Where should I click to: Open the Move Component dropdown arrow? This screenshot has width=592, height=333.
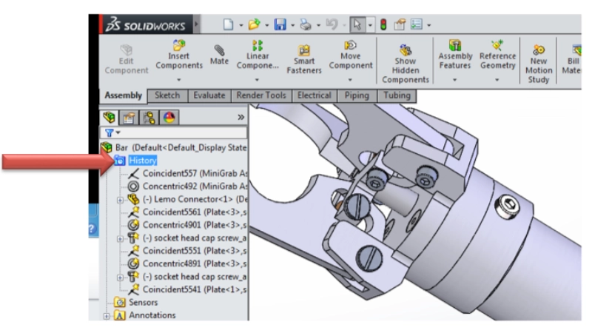(x=351, y=78)
